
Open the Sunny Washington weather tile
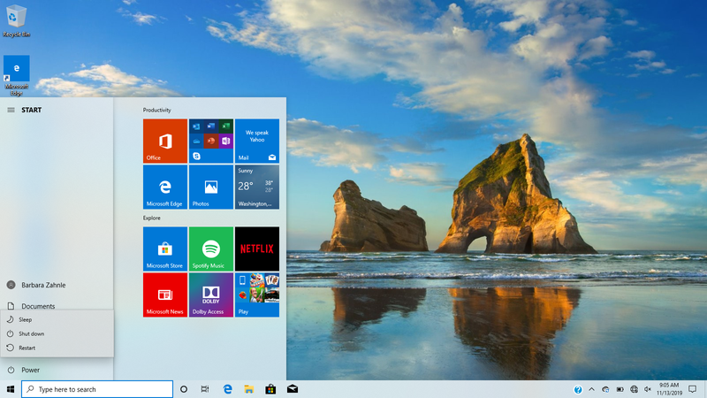pos(257,187)
